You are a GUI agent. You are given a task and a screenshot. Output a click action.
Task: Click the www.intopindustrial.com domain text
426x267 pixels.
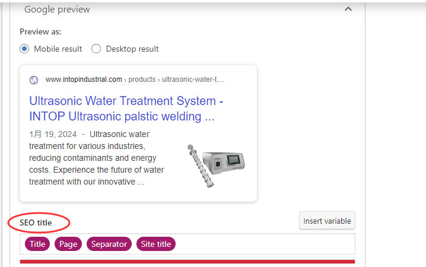point(84,80)
